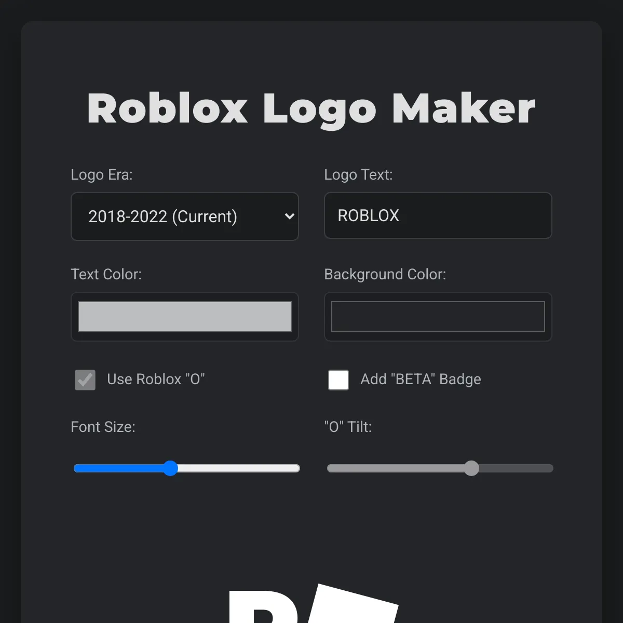Toggle the Use Roblox "O" checkbox
This screenshot has height=623, width=623.
85,380
